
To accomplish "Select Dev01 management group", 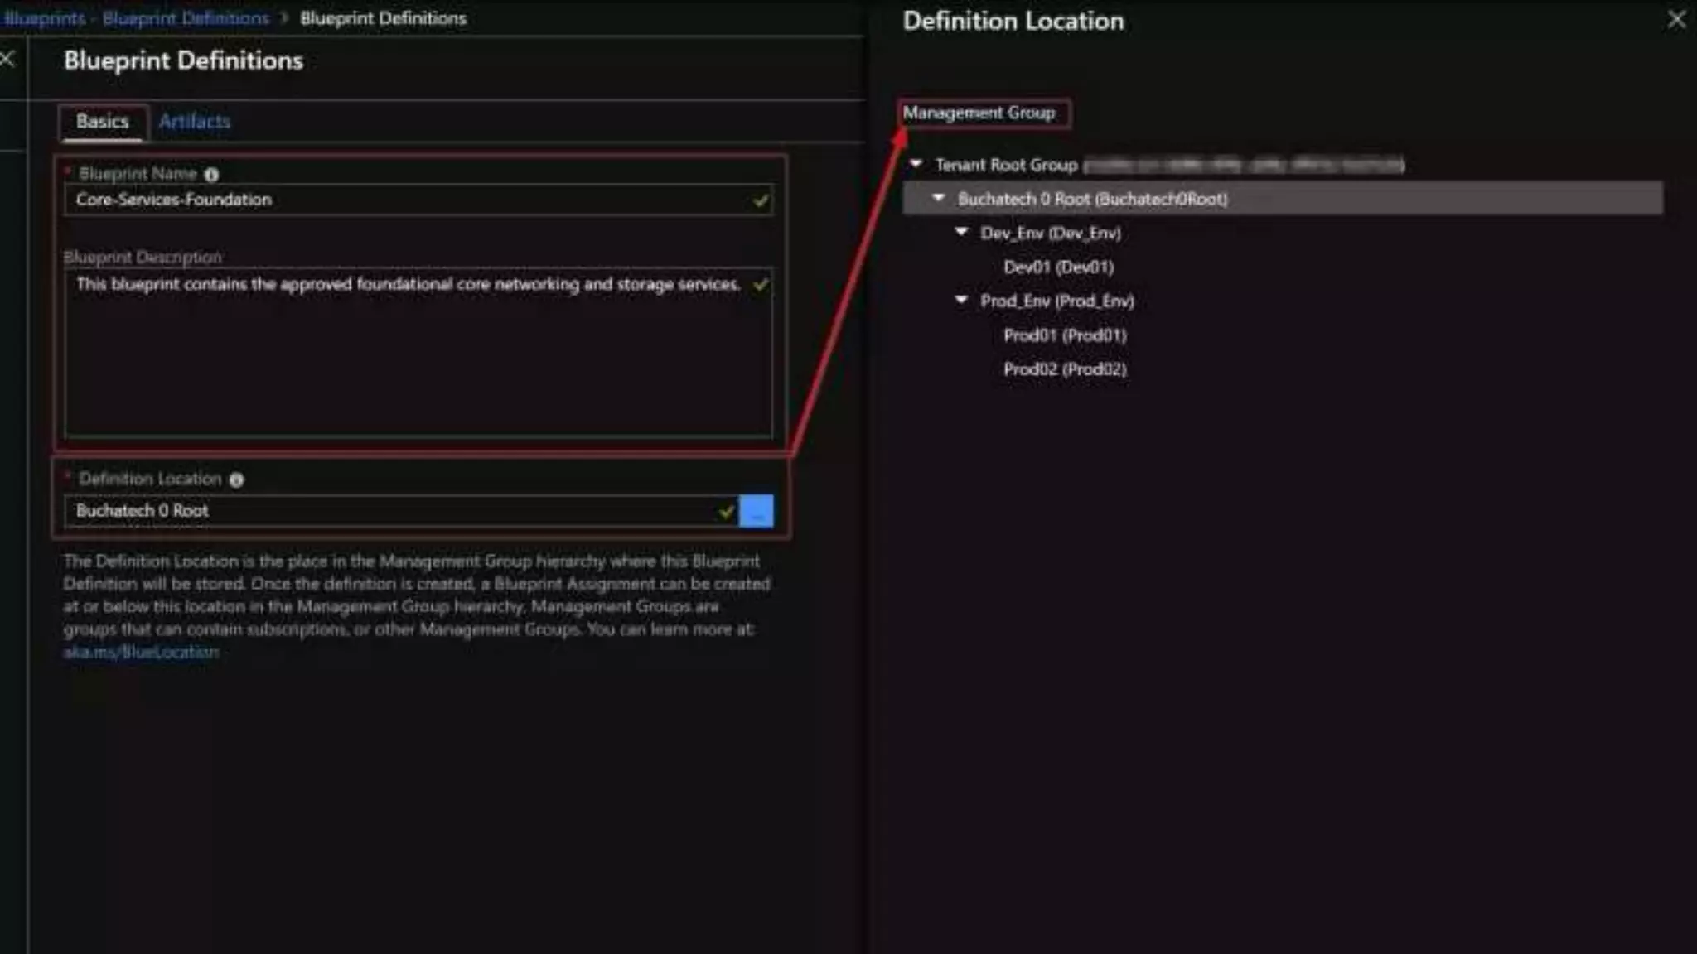I will tap(1058, 267).
